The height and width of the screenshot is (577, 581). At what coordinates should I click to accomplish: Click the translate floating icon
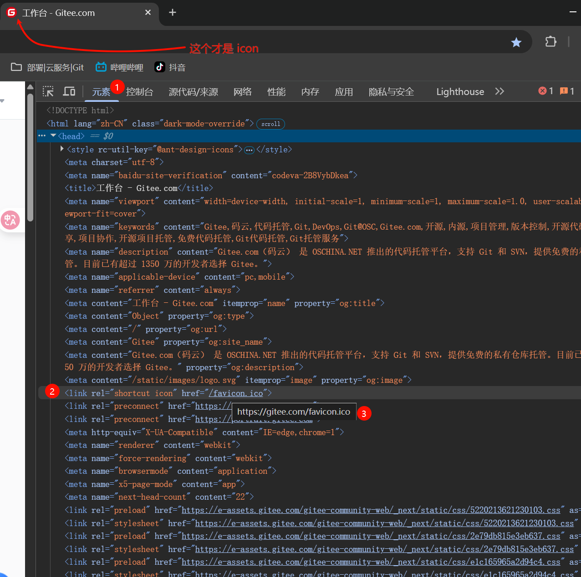click(x=10, y=221)
